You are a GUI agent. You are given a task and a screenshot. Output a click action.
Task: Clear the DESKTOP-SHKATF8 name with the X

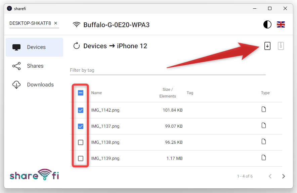pyautogui.click(x=55, y=23)
